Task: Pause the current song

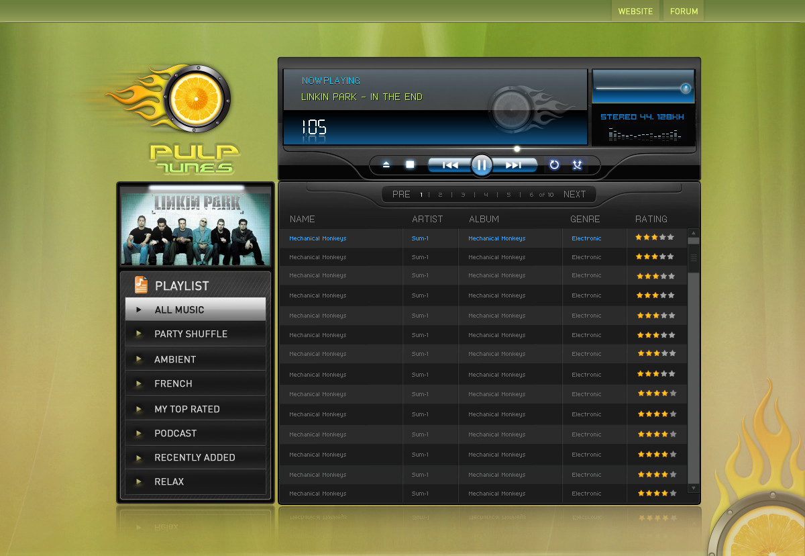Action: pyautogui.click(x=482, y=165)
